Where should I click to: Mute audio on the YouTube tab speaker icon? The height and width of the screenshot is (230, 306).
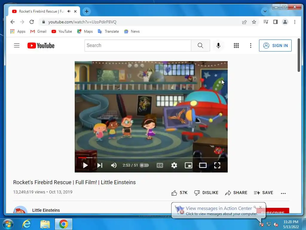coord(69,11)
